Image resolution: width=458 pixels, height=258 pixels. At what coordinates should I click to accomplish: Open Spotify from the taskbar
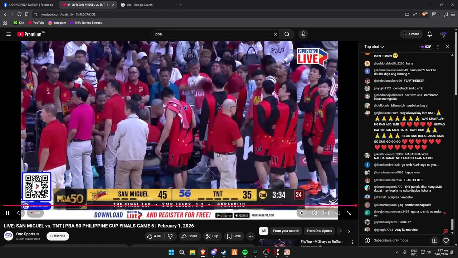pyautogui.click(x=245, y=252)
